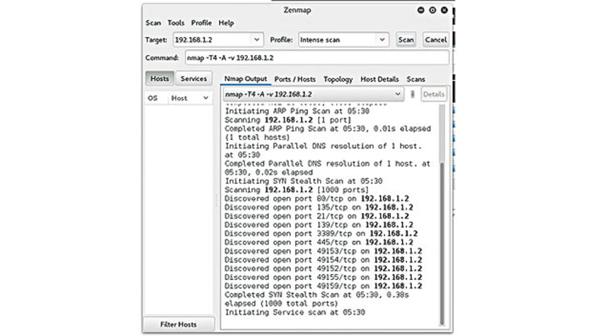
Task: Expand the Target dropdown arrow
Action: (x=257, y=40)
